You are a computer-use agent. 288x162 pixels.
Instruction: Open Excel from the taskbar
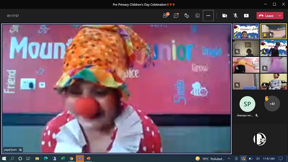click(63, 158)
